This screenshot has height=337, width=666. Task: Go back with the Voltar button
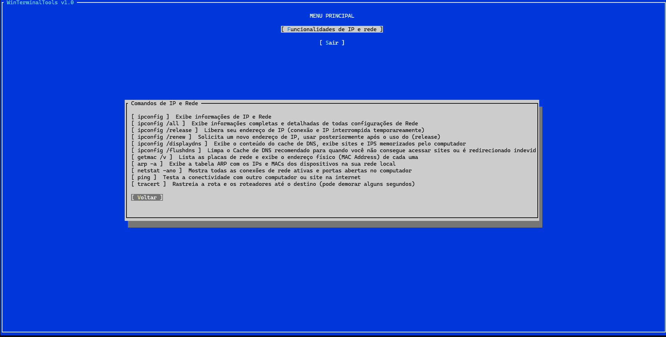[x=147, y=198]
